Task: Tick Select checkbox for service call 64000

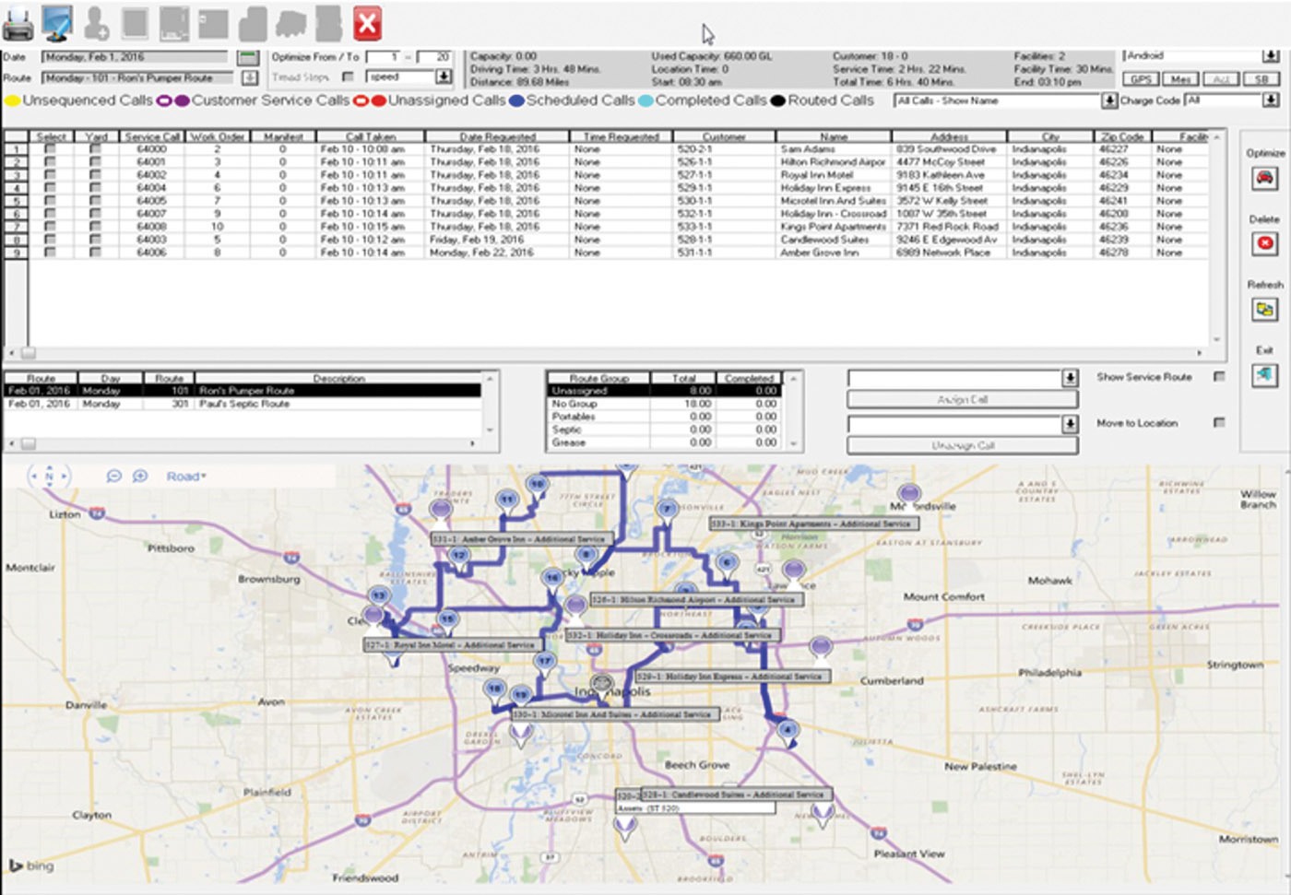Action: [x=50, y=149]
